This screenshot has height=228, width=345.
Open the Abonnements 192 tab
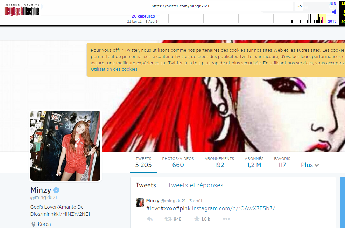[219, 163]
